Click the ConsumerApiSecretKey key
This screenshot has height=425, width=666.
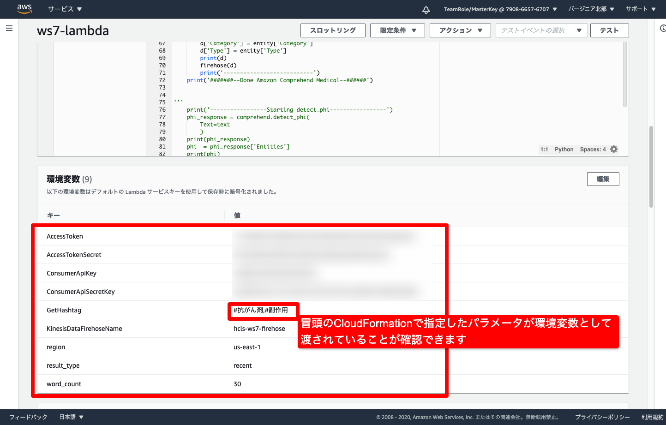[x=81, y=292]
